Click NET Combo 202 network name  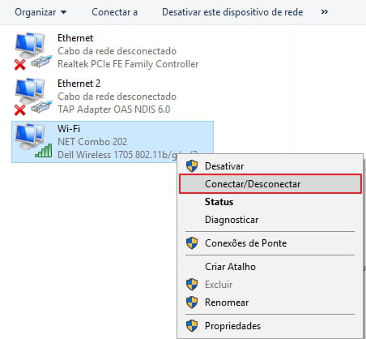pyautogui.click(x=92, y=142)
